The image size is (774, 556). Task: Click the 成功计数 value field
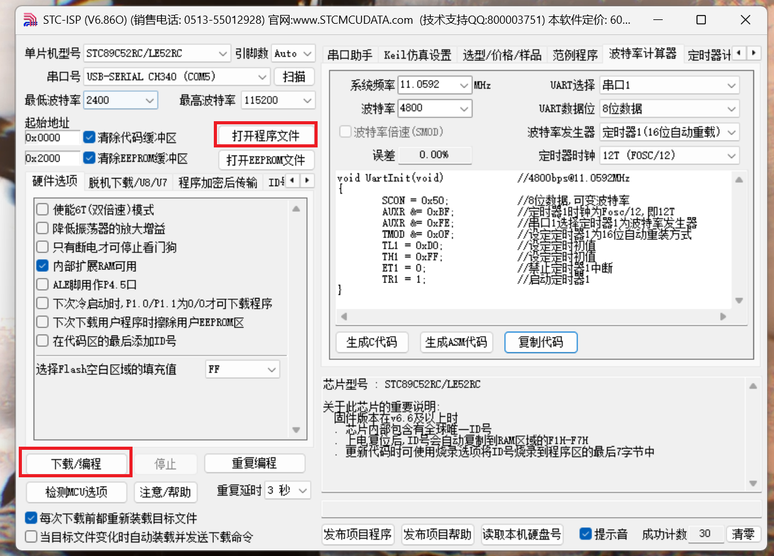tap(706, 534)
